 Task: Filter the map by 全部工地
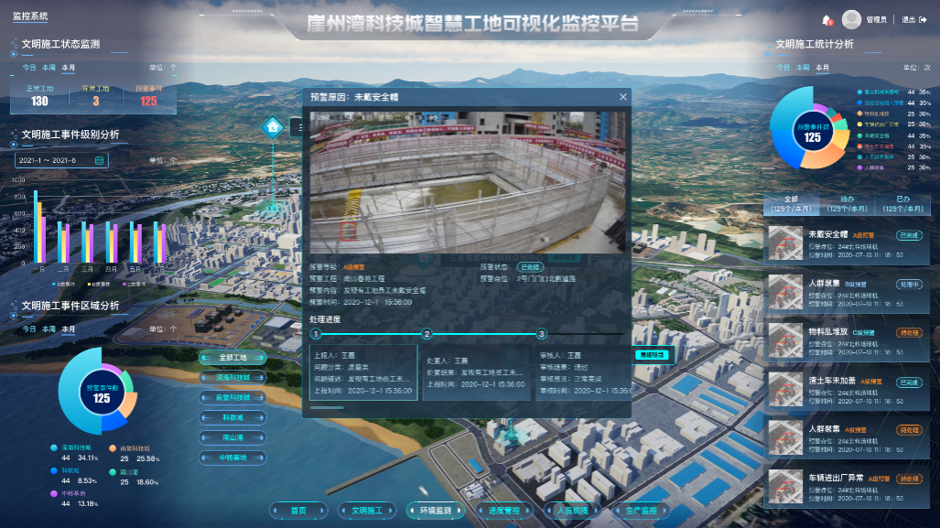pos(233,357)
